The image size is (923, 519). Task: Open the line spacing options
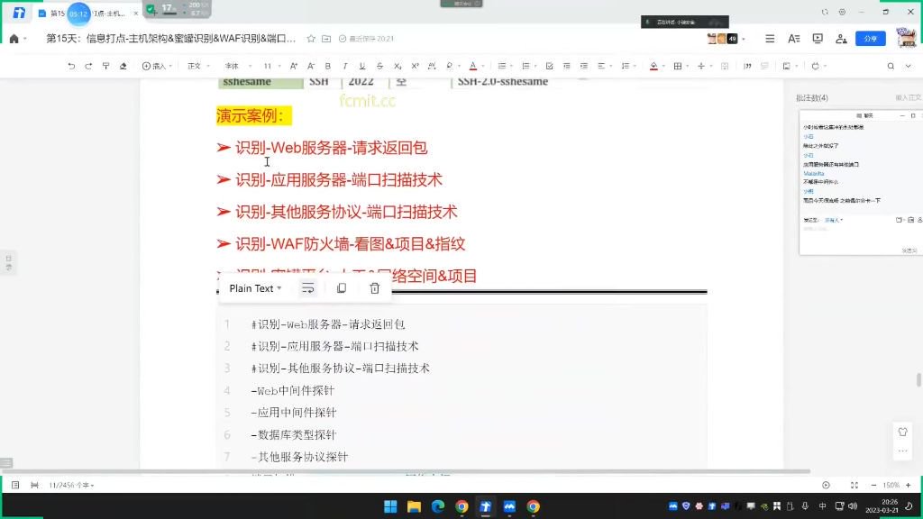pos(627,66)
